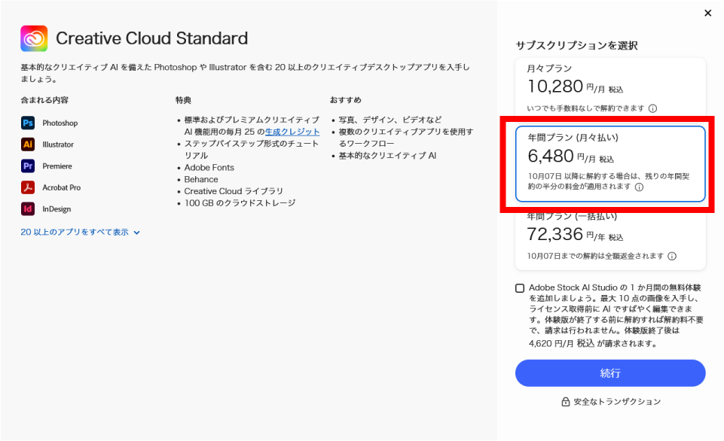Click the Illustrator app icon
The width and height of the screenshot is (724, 441).
point(28,144)
